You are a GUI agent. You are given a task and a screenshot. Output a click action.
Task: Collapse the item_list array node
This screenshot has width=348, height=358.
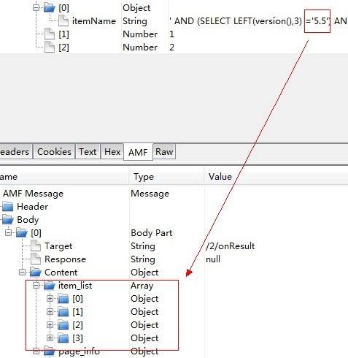pyautogui.click(x=36, y=285)
